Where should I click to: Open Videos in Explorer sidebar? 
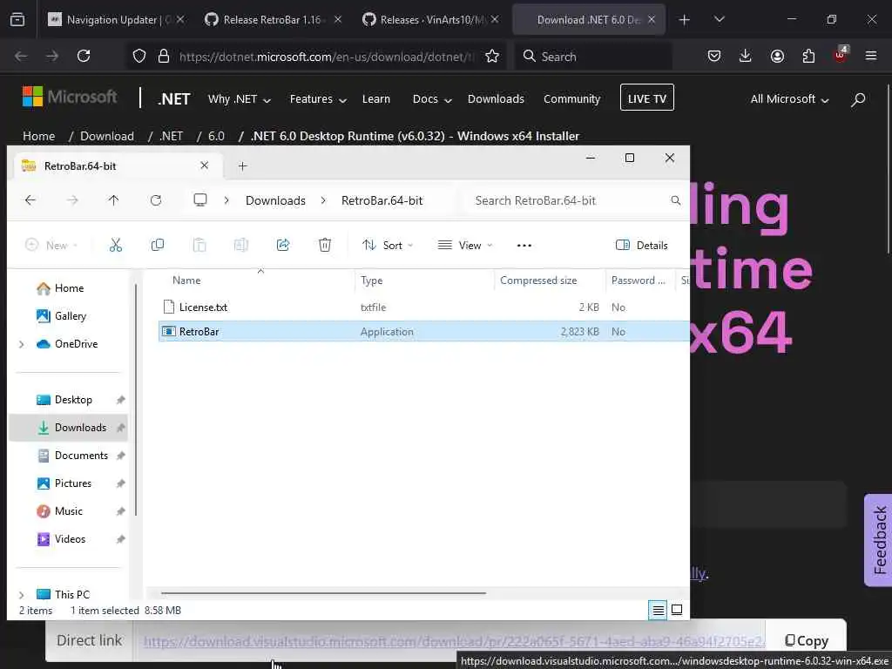(x=70, y=539)
